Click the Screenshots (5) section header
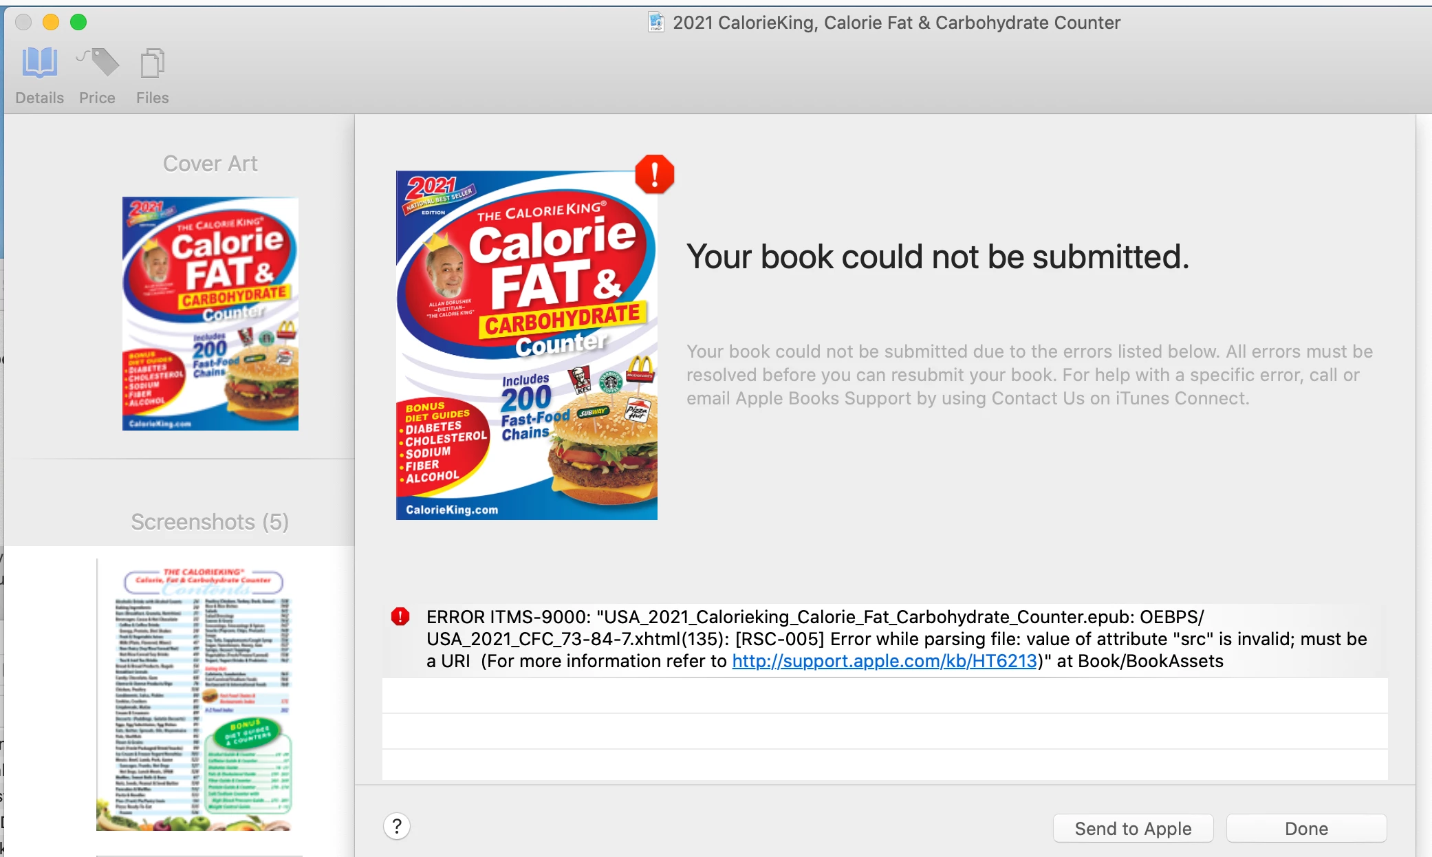 [x=210, y=522]
